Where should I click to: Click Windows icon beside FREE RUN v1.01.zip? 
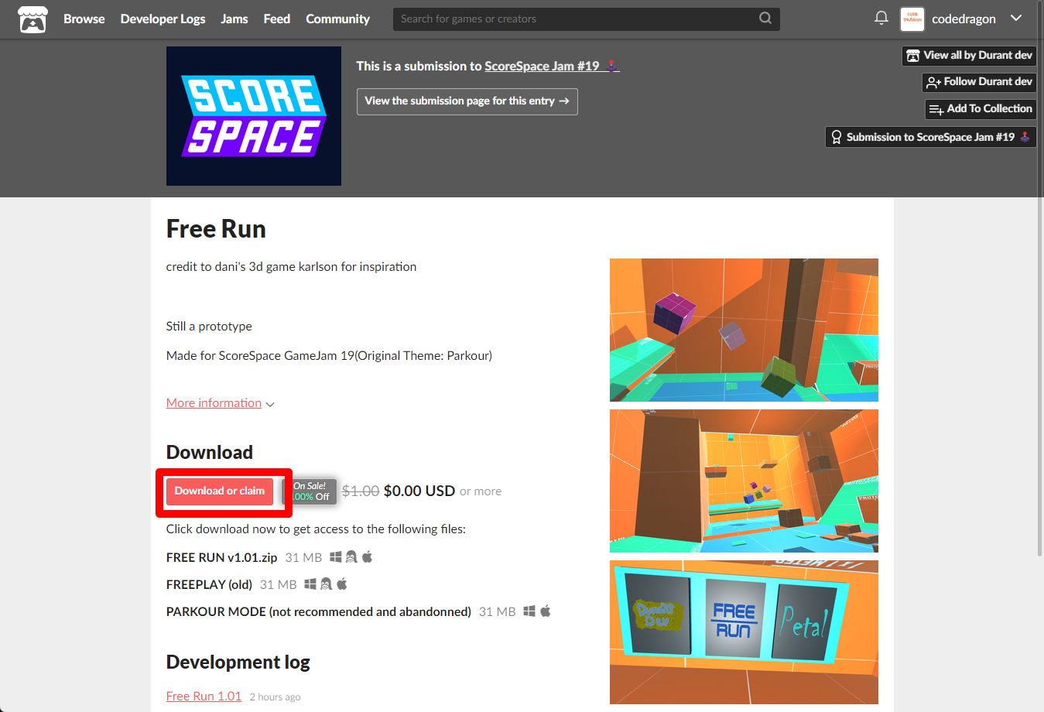point(336,557)
